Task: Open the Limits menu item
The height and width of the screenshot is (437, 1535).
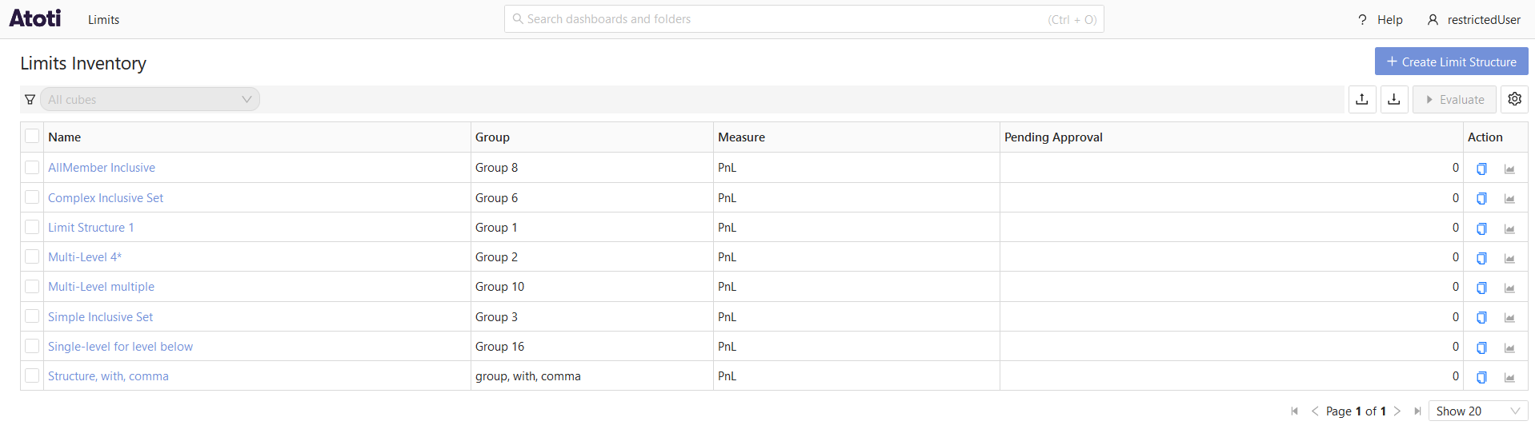Action: 103,20
